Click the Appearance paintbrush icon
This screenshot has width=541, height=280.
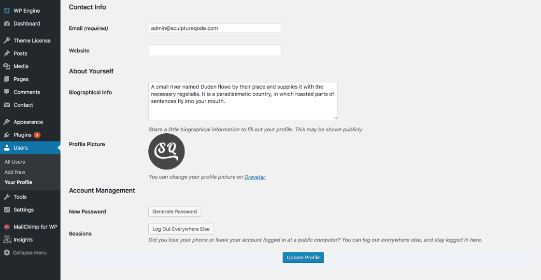pyautogui.click(x=7, y=122)
